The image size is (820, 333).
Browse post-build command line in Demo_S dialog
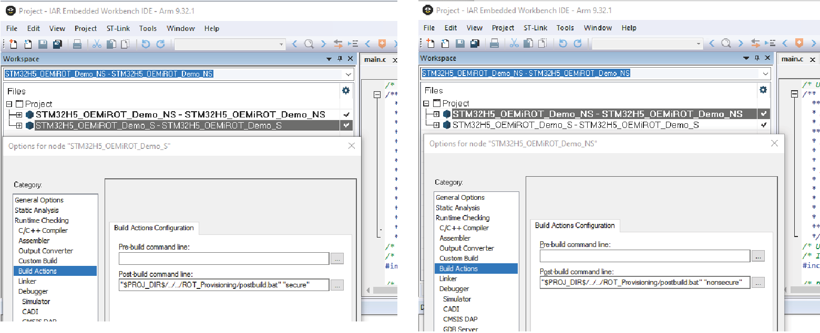tap(337, 285)
